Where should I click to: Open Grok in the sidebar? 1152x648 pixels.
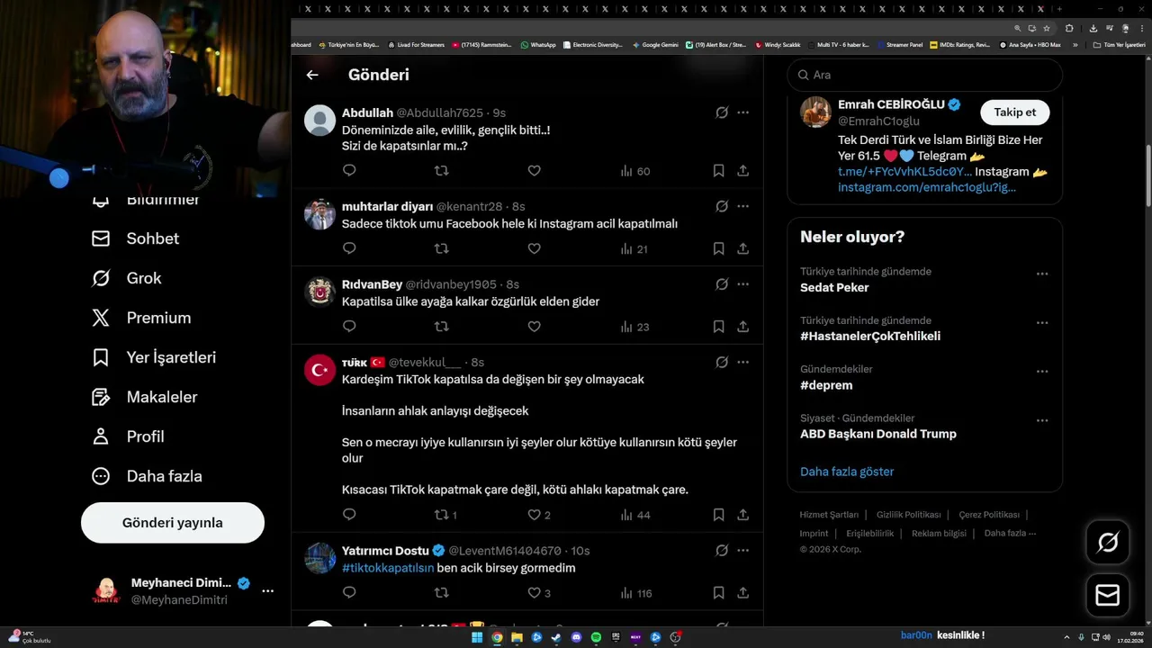[126, 278]
